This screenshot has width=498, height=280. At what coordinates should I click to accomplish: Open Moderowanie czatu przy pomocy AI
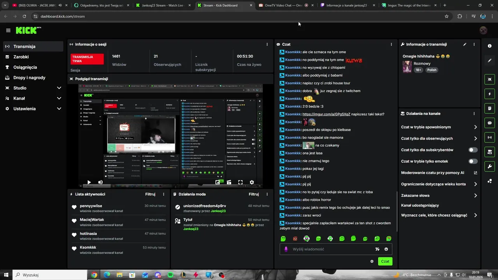point(439,173)
